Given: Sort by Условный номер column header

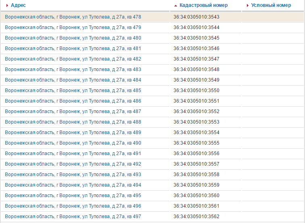Looking at the screenshot, I should pos(271,6).
